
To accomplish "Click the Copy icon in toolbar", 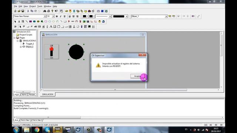I will click(32, 11).
